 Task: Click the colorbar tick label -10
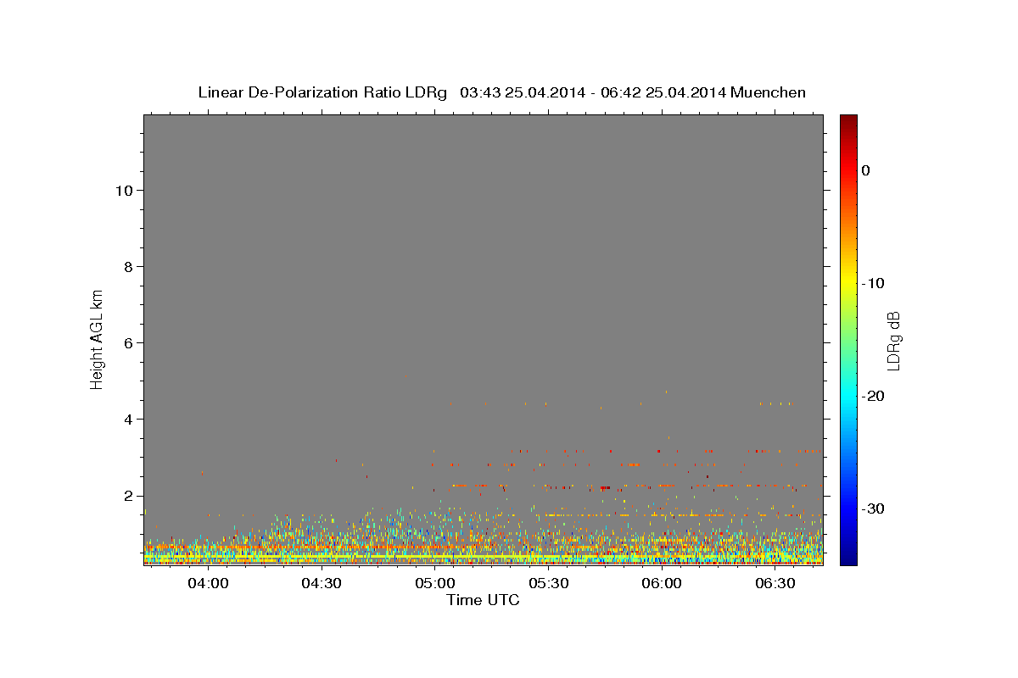coord(874,283)
